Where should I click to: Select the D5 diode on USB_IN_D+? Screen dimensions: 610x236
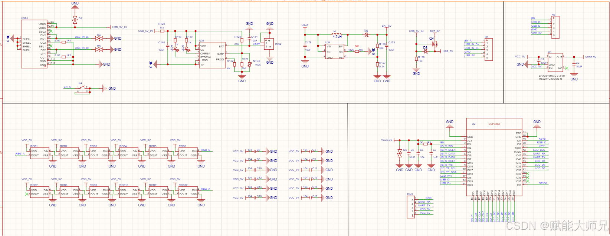click(99, 50)
